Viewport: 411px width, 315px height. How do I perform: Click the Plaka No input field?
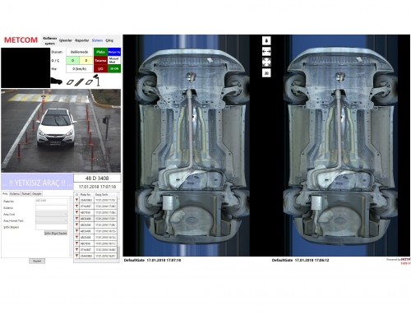coord(52,201)
